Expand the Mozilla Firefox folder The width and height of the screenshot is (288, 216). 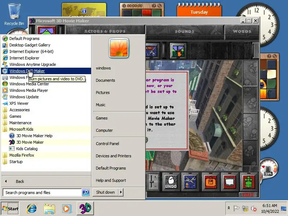pos(46,155)
